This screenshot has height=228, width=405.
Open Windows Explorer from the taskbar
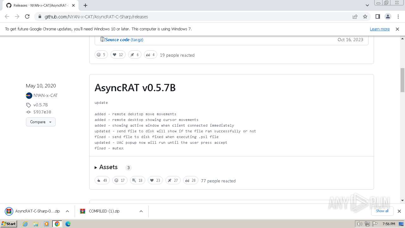[36, 224]
